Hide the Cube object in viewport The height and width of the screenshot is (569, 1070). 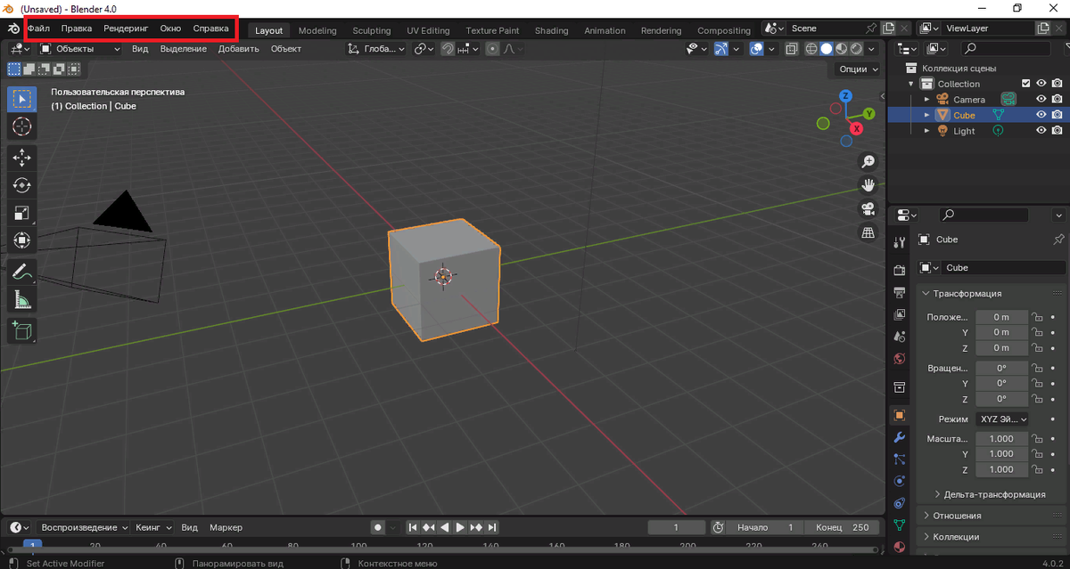coord(1041,115)
